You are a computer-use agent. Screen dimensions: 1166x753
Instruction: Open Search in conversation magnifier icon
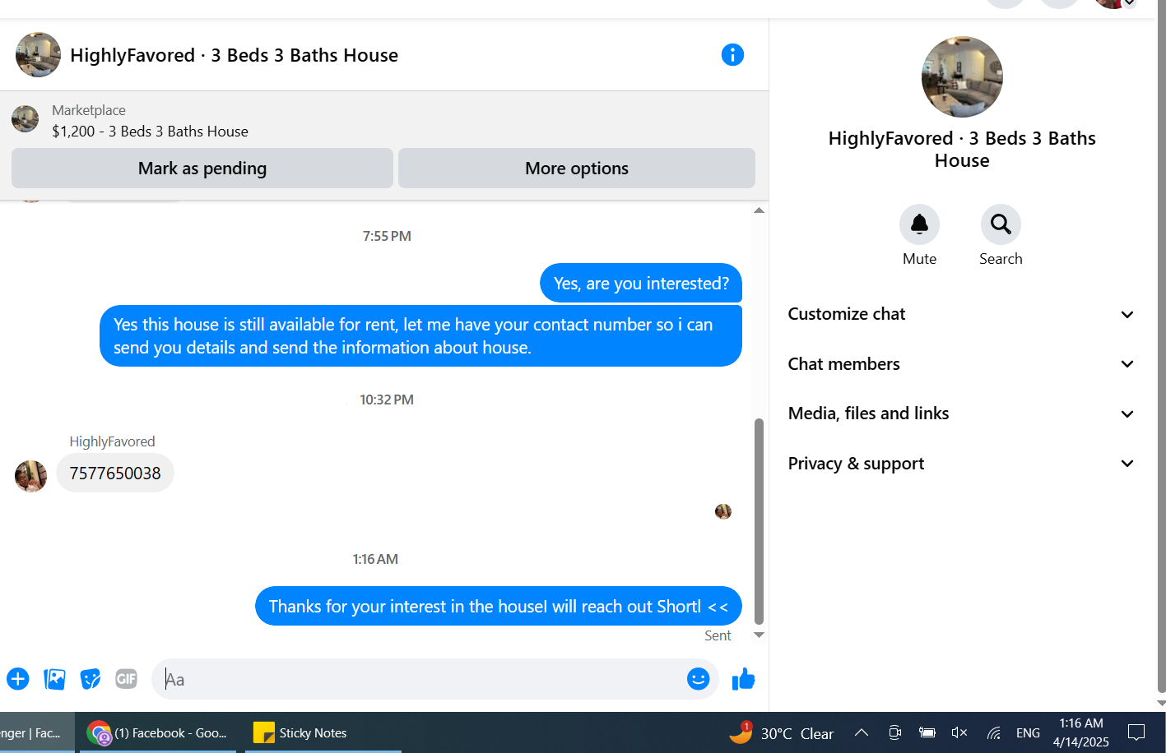(x=1001, y=224)
